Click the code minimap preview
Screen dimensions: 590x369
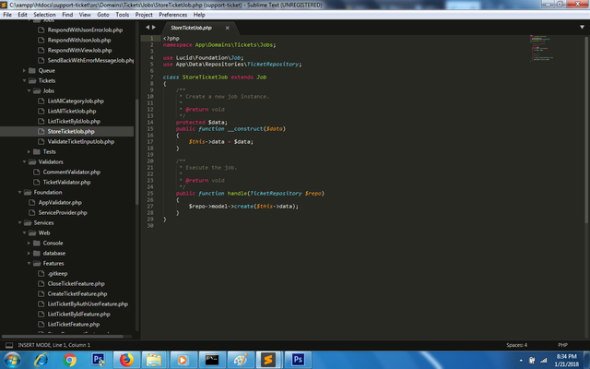(541, 48)
